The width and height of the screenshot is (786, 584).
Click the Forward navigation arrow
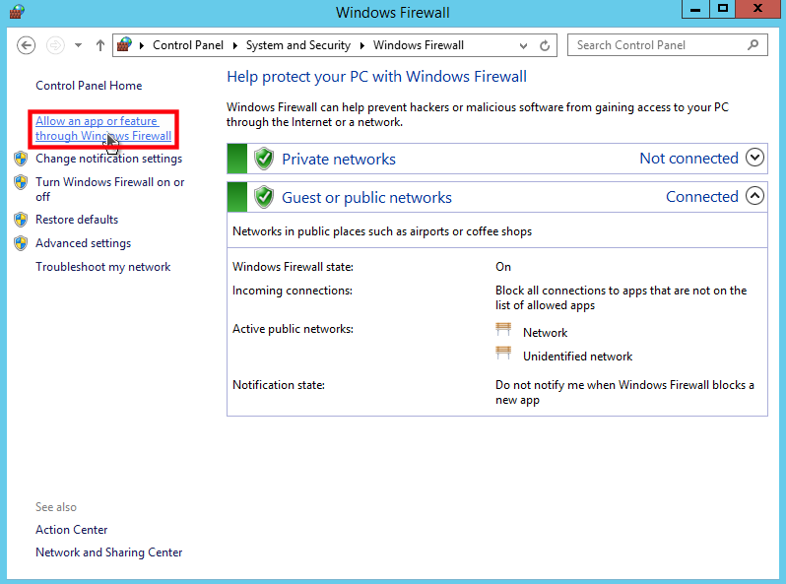click(55, 45)
